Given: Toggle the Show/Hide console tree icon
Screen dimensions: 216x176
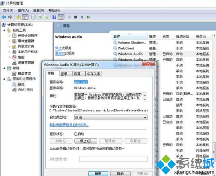Looking at the screenshot, I should click(25, 17).
